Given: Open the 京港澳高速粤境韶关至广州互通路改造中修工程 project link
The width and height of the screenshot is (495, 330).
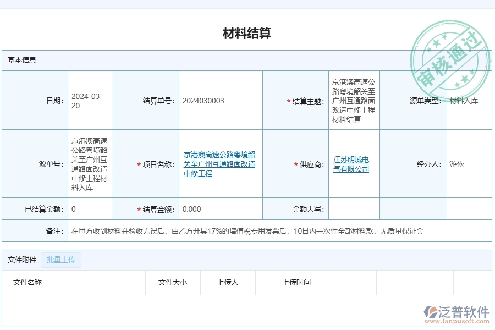Looking at the screenshot, I should pyautogui.click(x=219, y=164).
